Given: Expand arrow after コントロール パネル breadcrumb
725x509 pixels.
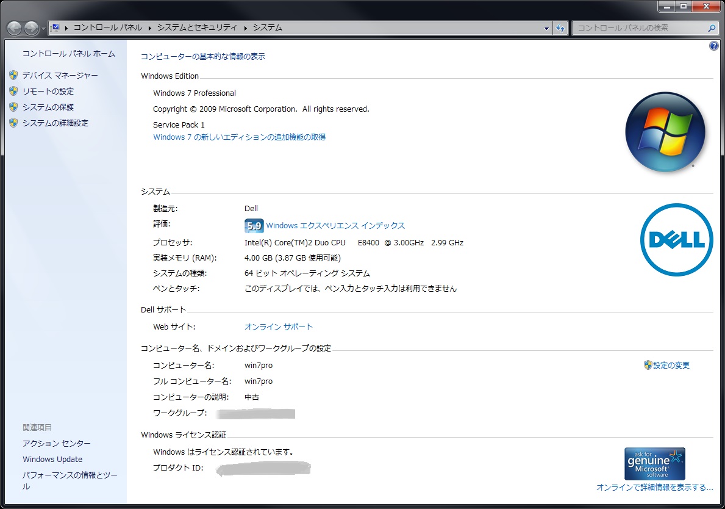Looking at the screenshot, I should [x=150, y=28].
